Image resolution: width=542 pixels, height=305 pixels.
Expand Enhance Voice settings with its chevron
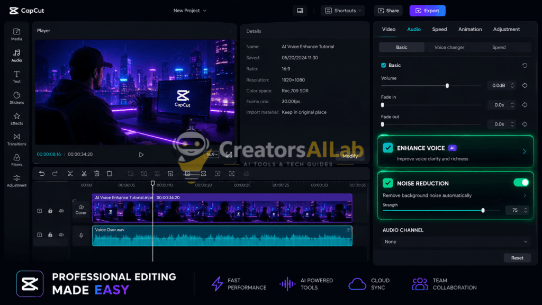[525, 151]
